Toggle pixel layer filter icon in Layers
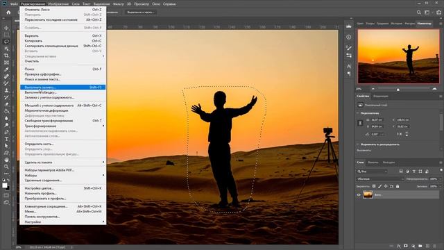444x250 pixels. point(401,172)
